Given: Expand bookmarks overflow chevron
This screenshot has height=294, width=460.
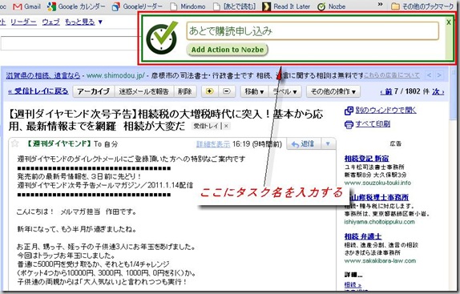Looking at the screenshot, I should pyautogui.click(x=380, y=4).
